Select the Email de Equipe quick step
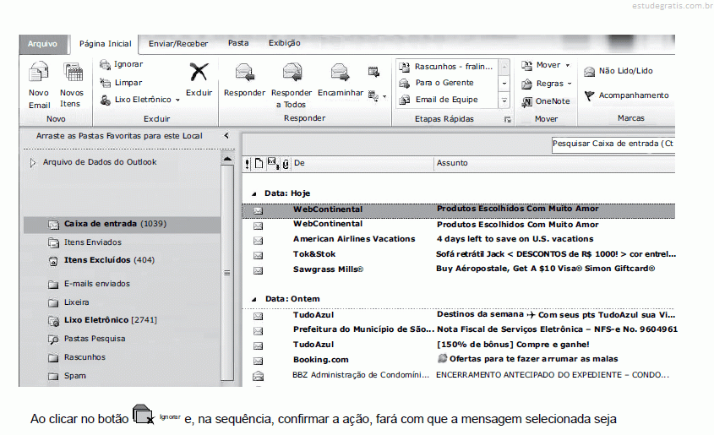Screen dimensions: 714x435 point(439,100)
